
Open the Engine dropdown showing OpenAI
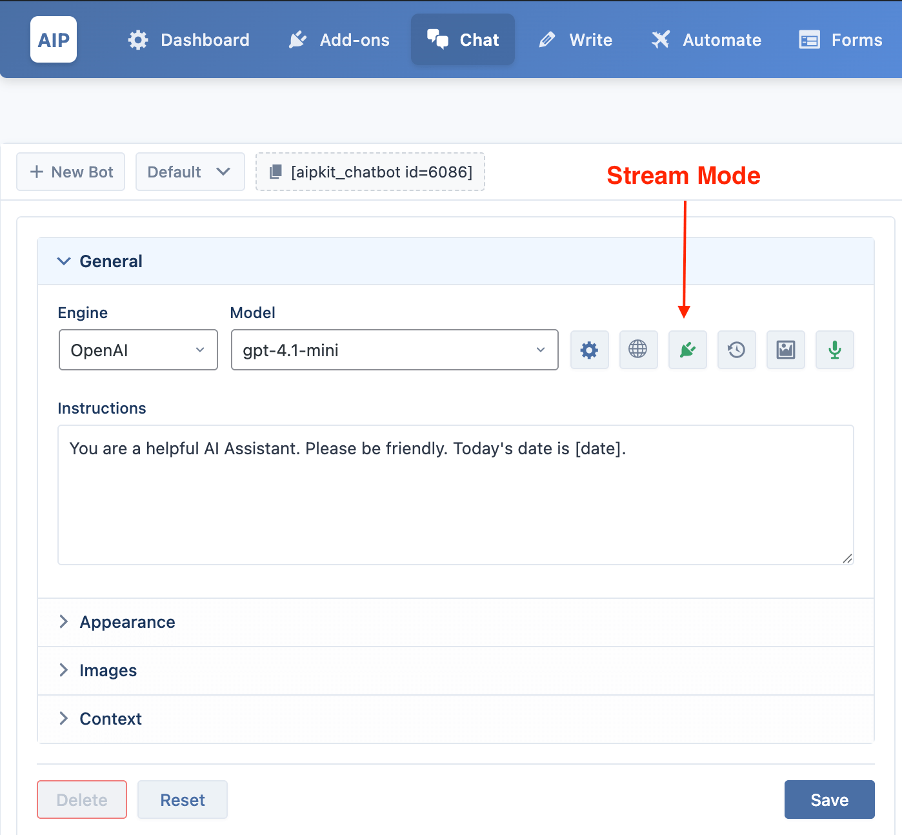[138, 350]
